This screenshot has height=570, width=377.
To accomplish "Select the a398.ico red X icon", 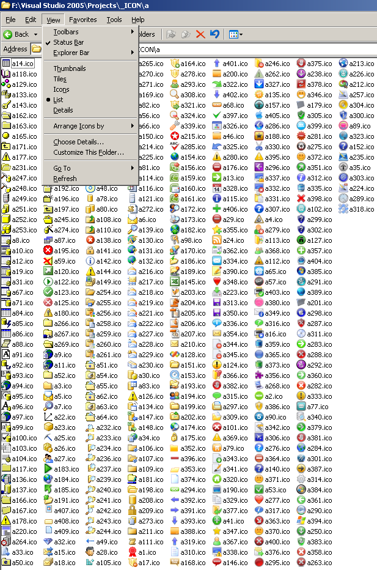I will pyautogui.click(x=301, y=199).
